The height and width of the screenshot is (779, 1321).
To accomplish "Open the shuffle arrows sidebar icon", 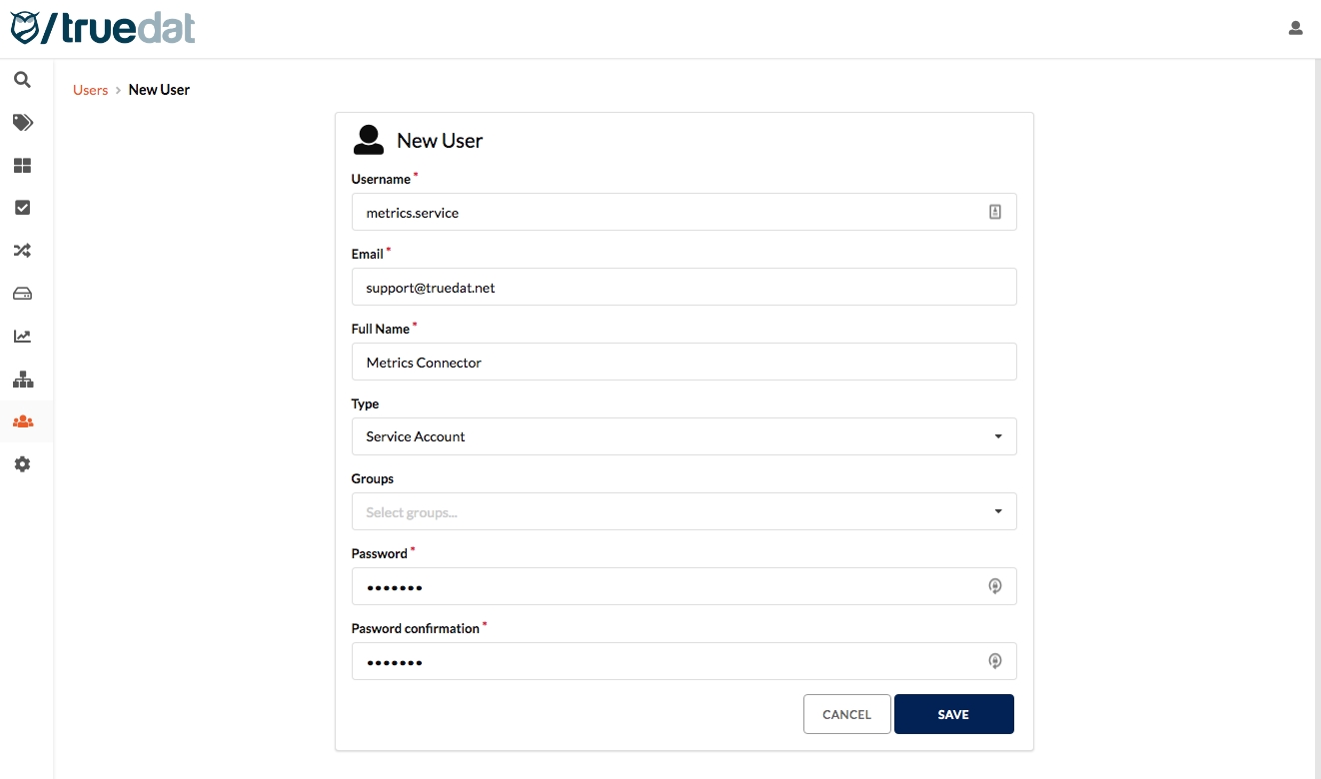I will coord(22,251).
